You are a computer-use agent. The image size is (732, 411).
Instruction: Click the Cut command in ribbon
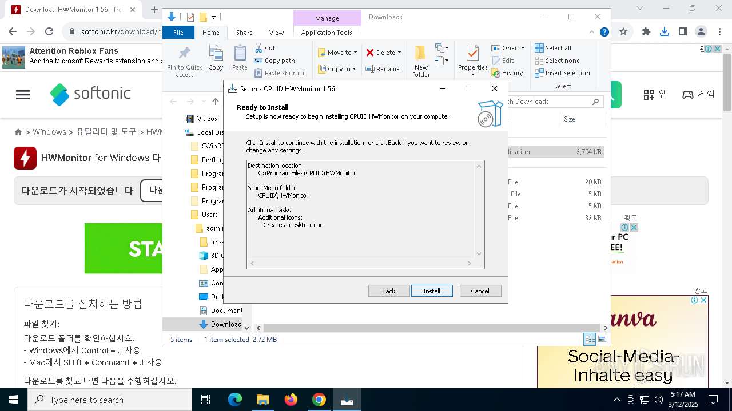(x=265, y=48)
